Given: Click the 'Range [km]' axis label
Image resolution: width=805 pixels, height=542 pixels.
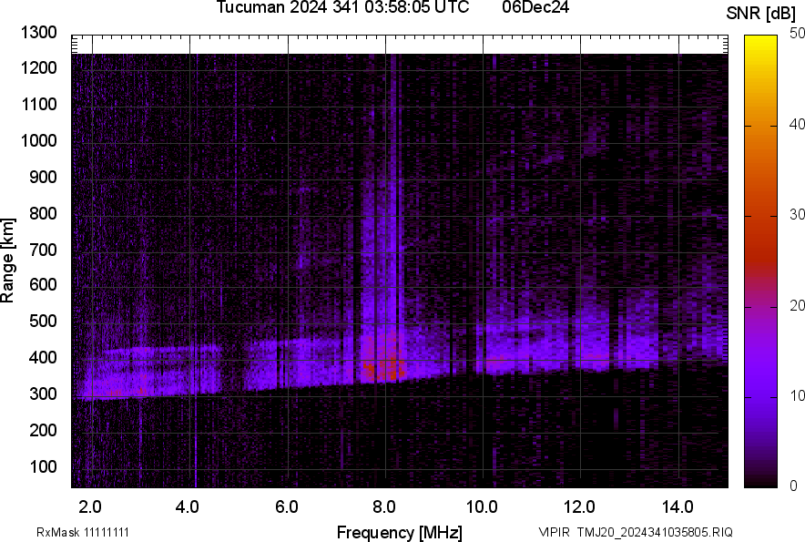Looking at the screenshot, I should [x=7, y=261].
